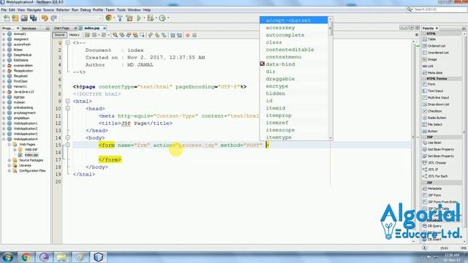This screenshot has width=468, height=263.
Task: Click the red Start Macro Recording icon
Action: (188, 35)
